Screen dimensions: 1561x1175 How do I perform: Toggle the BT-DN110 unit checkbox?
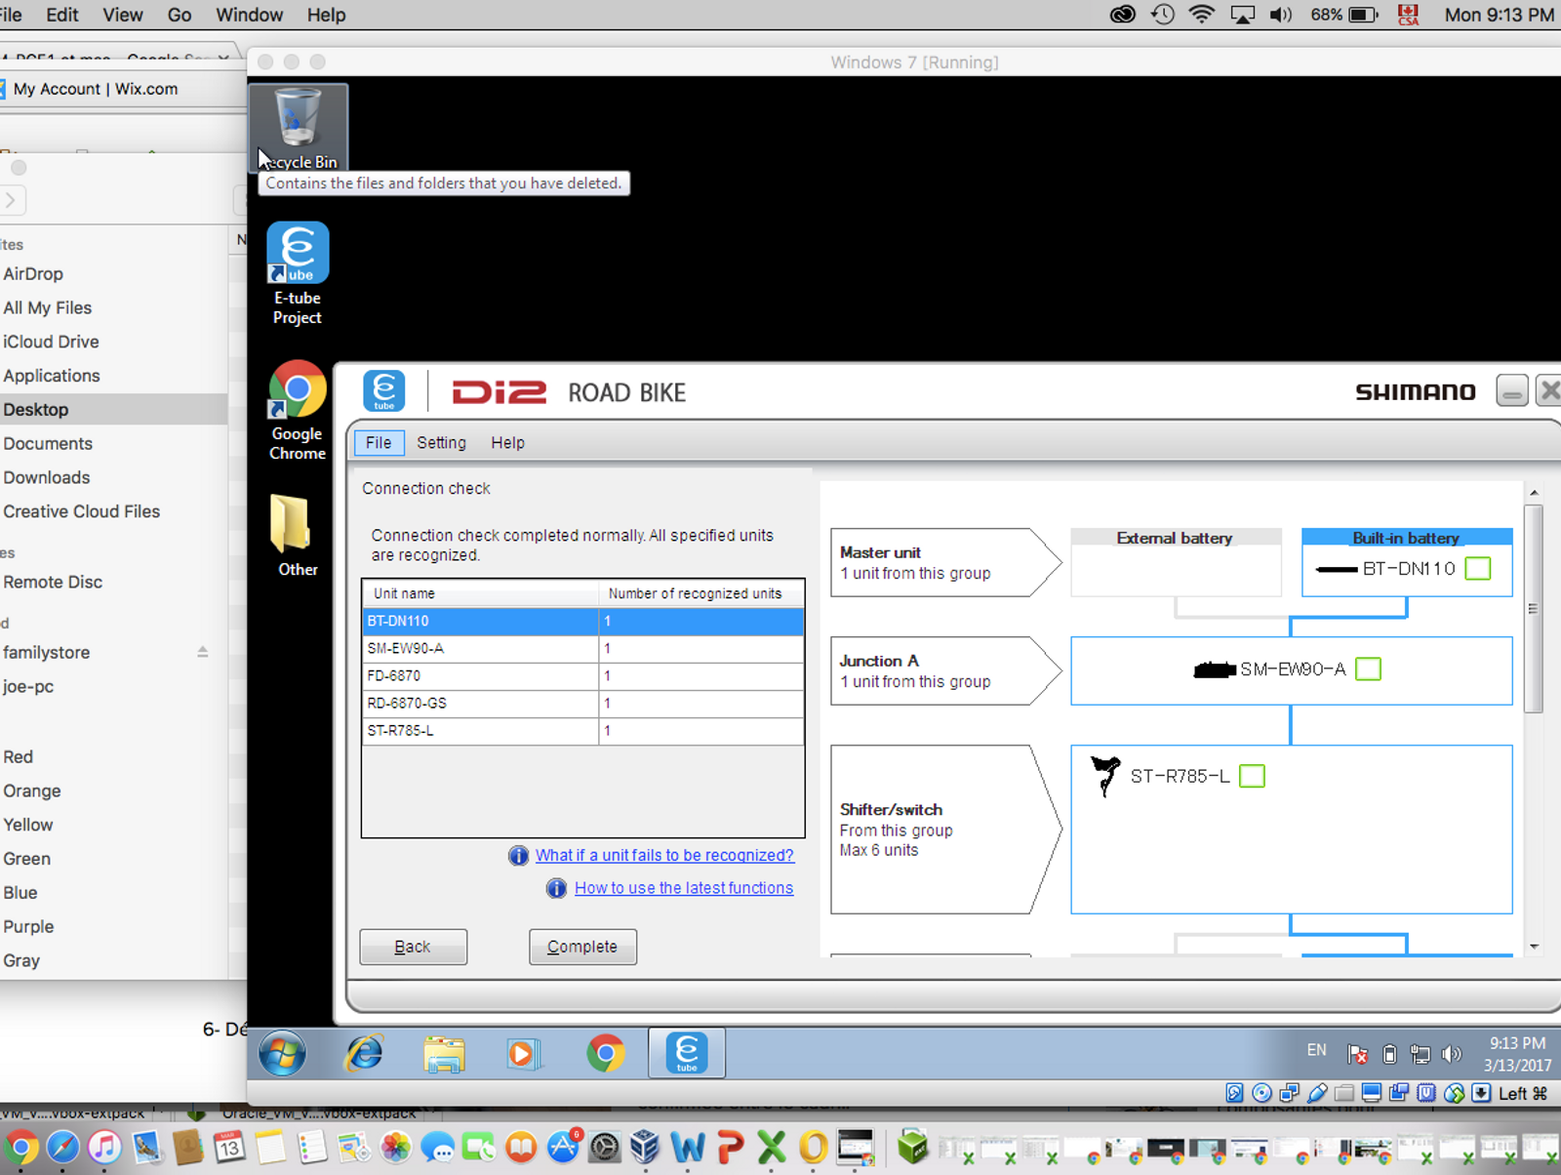[1478, 569]
